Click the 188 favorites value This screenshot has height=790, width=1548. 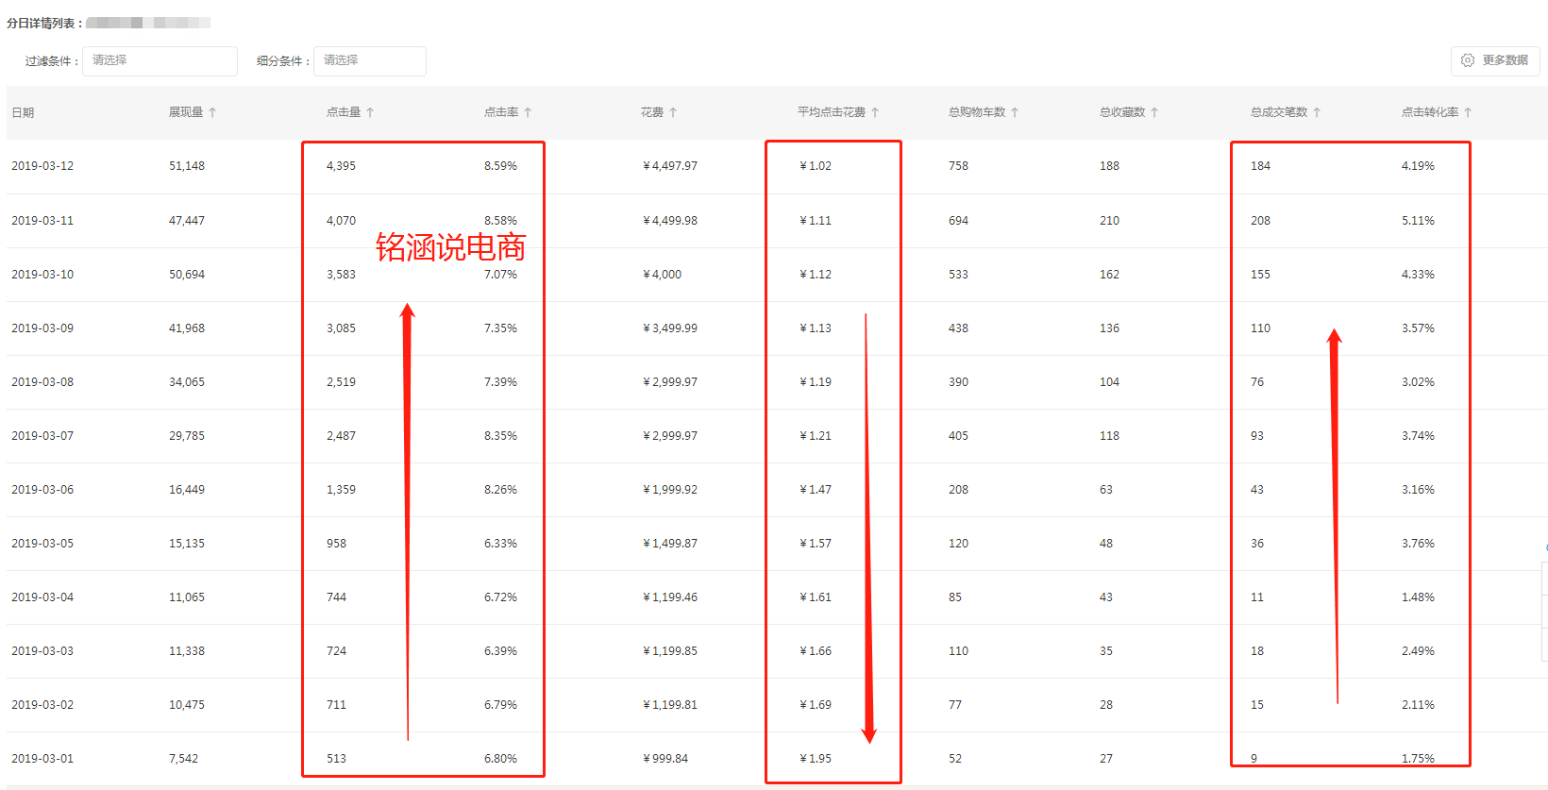click(x=1109, y=166)
